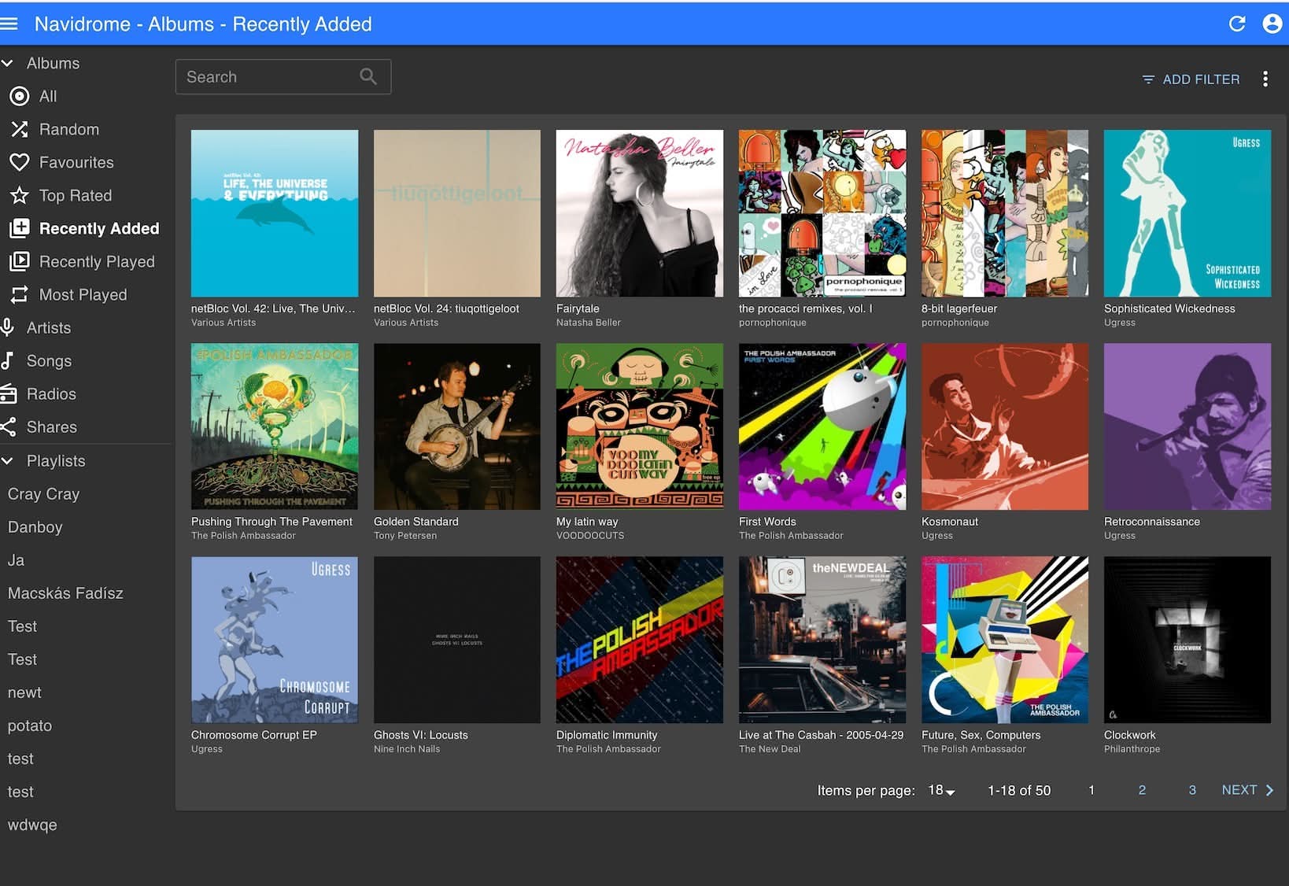Open the three-dot more options menu
The image size is (1289, 886).
pyautogui.click(x=1265, y=79)
